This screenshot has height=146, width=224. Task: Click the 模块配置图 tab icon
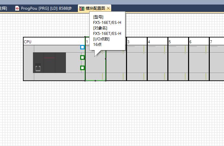click(x=82, y=8)
